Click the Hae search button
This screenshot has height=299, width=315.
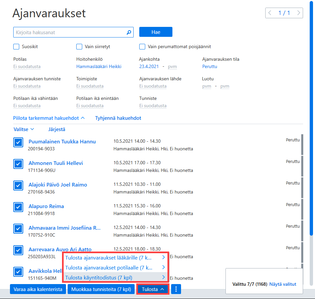click(156, 32)
